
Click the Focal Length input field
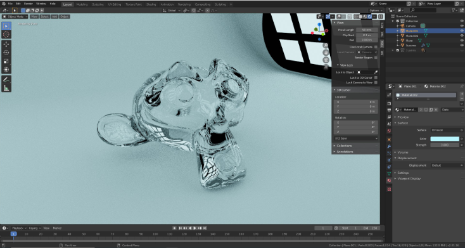367,30
